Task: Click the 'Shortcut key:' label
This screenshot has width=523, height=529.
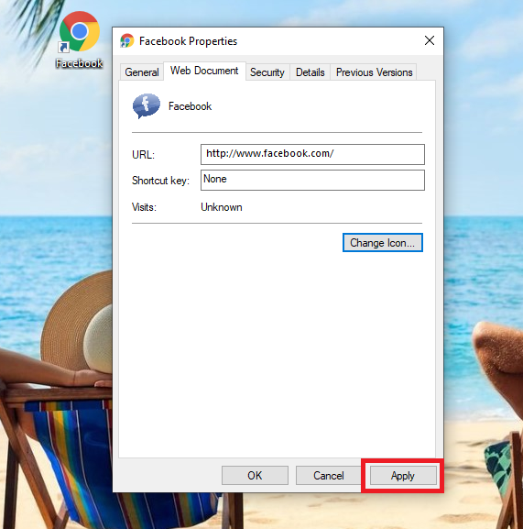Action: pos(160,181)
